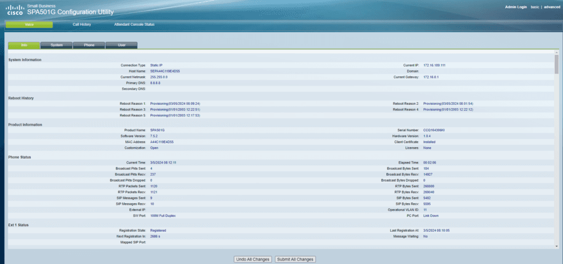Click the scrollbar up arrow
The height and width of the screenshot is (264, 563).
556,52
